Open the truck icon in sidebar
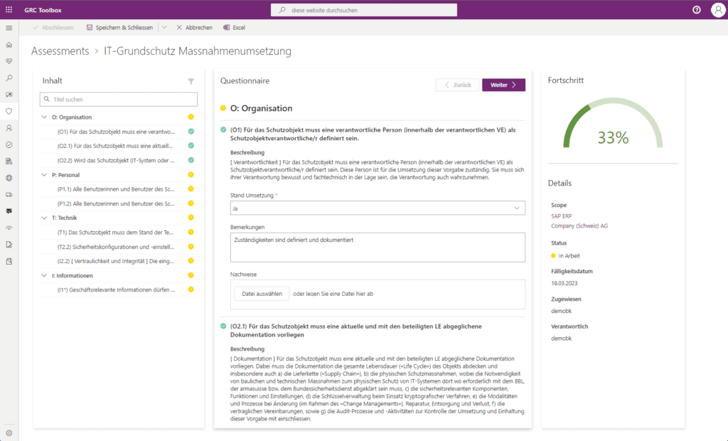The width and height of the screenshot is (728, 441). (x=9, y=195)
